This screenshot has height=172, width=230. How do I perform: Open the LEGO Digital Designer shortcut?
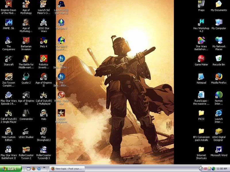click(219, 134)
